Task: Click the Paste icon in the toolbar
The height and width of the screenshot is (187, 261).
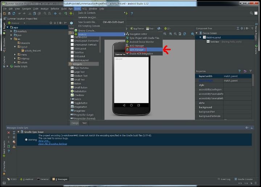Action: point(39,13)
